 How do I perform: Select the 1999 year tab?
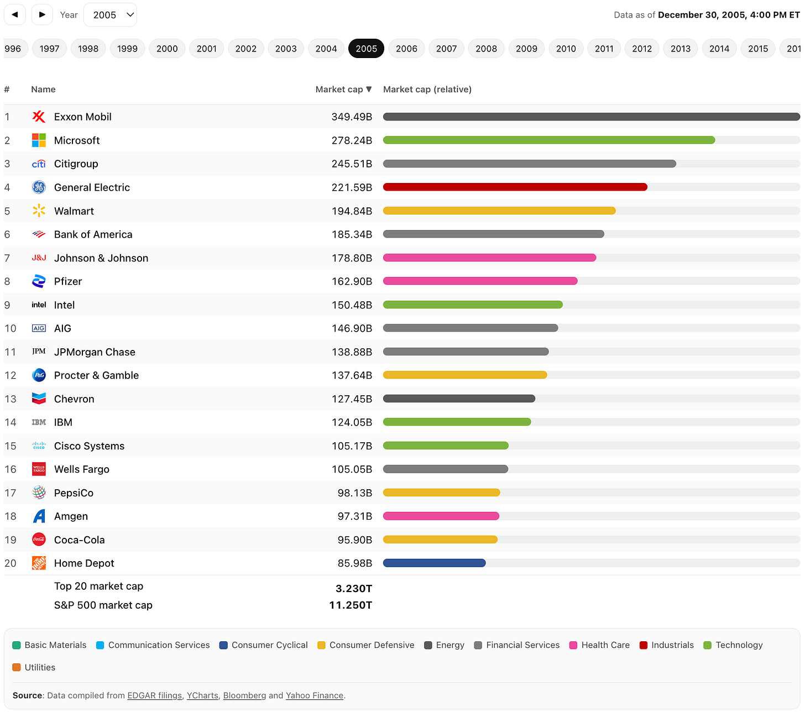point(127,49)
